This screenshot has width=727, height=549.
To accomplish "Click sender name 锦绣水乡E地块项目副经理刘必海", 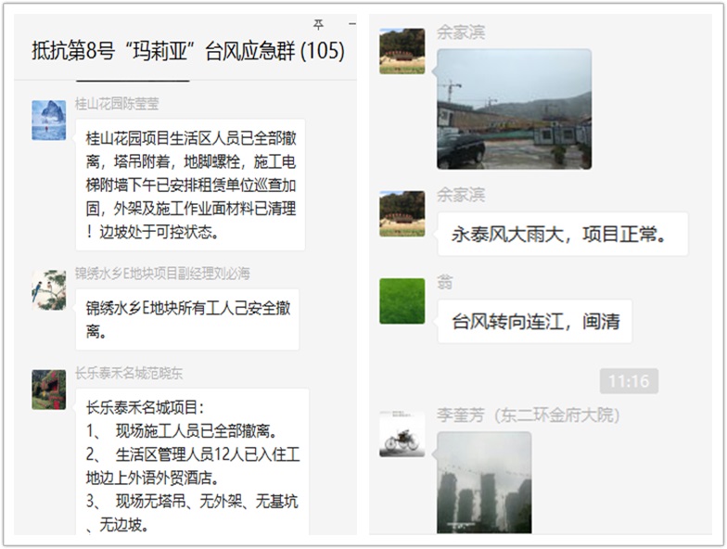I will point(163,274).
